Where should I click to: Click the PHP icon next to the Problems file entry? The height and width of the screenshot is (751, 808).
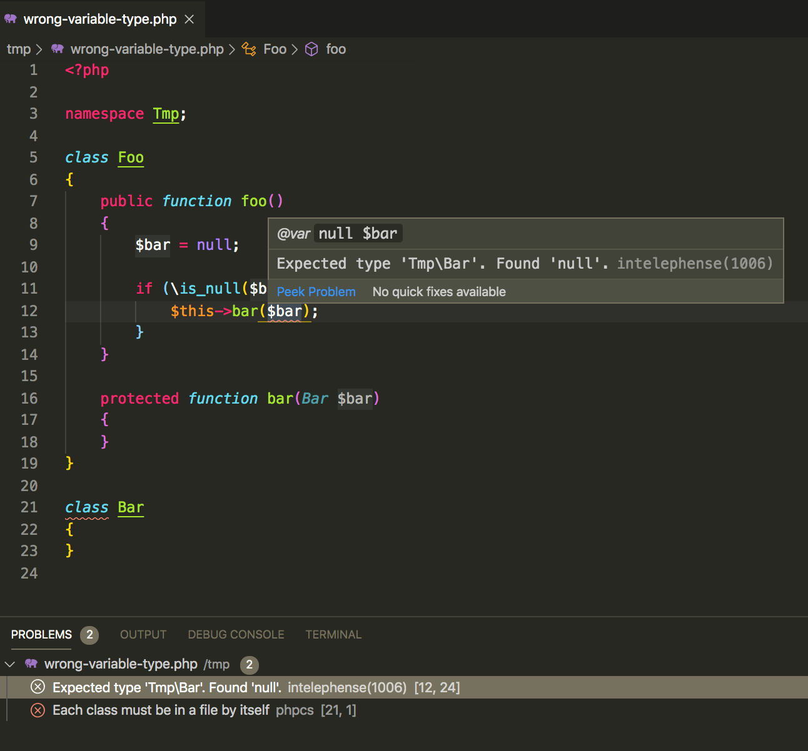point(30,664)
